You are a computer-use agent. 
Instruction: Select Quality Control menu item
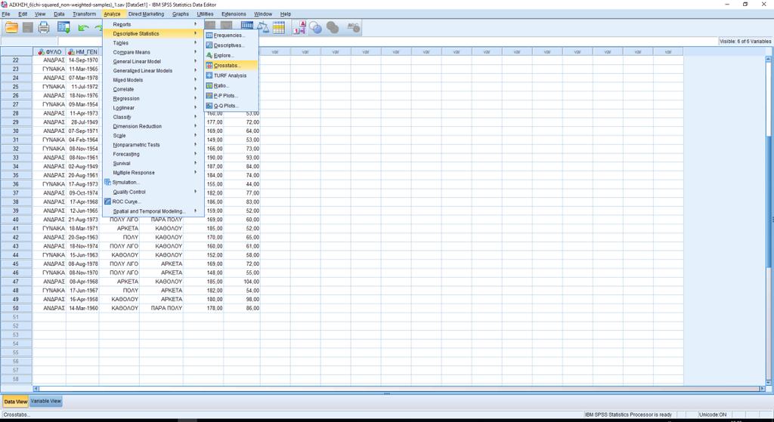[x=153, y=192]
